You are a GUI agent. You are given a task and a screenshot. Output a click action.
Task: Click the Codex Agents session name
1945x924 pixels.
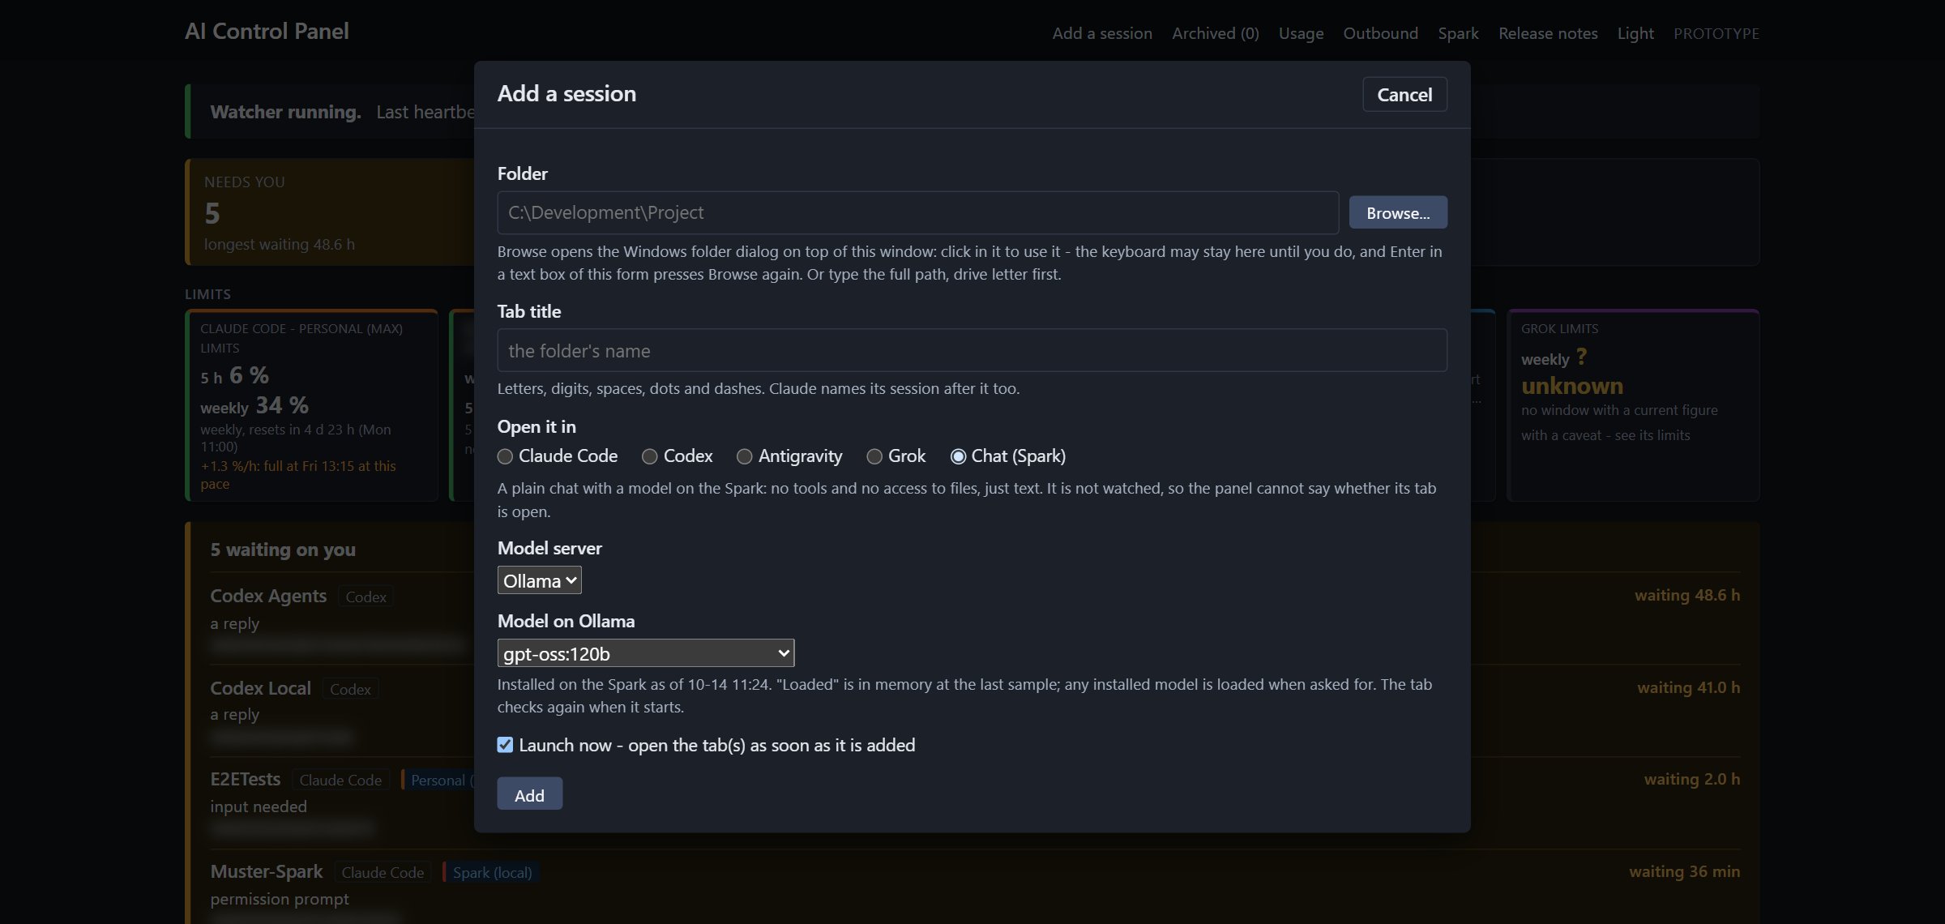pos(268,596)
